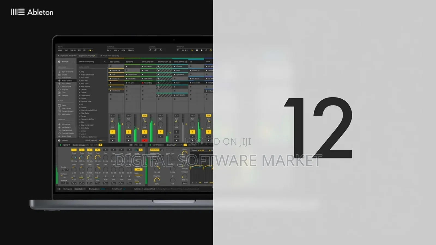Click the 4/4 time signature
Viewport: 436px width, 245px height.
tap(123, 50)
